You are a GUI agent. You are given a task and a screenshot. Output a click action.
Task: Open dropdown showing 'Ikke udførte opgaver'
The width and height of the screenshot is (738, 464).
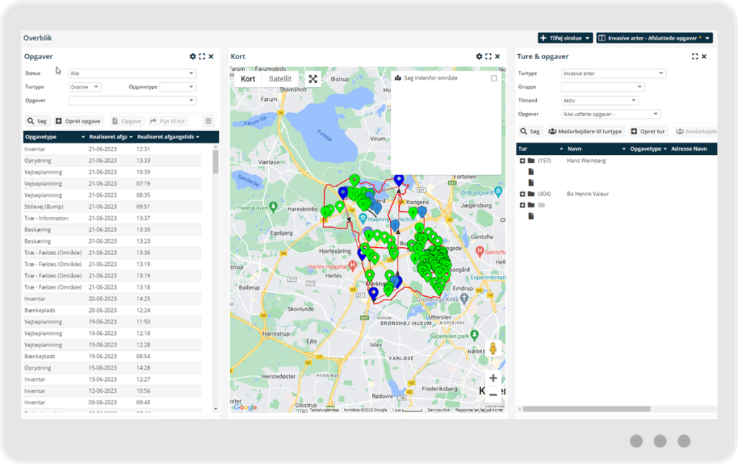click(x=611, y=114)
